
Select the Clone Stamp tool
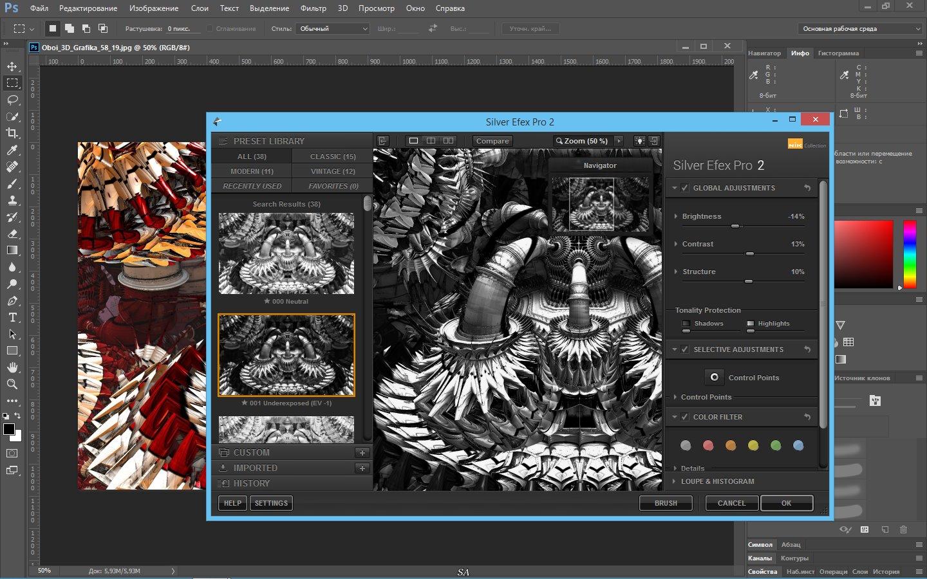tap(12, 200)
